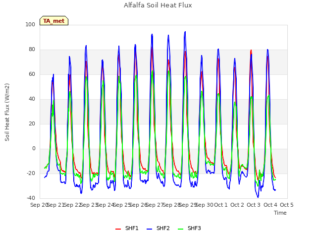Click the y-axis tick label -20
This screenshot has height=238, width=317.
31,173
